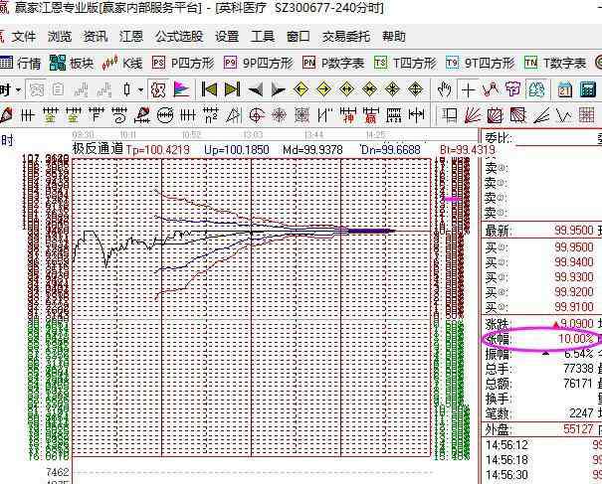This screenshot has width=602, height=484.
Task: Open the 行情 market quotes view
Action: pos(22,63)
